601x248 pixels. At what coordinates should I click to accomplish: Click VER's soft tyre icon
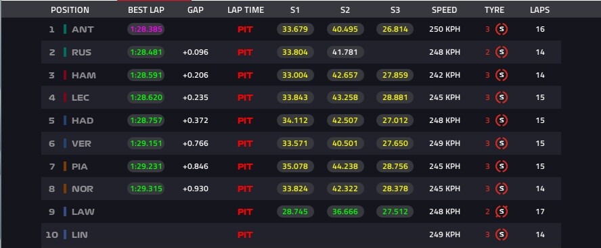502,143
